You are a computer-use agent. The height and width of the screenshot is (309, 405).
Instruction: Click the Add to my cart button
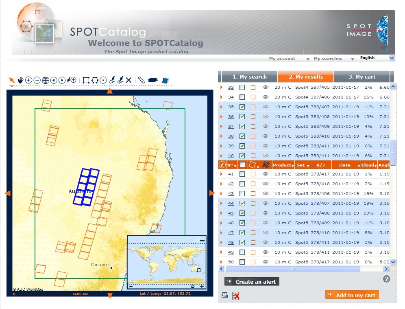coord(352,295)
